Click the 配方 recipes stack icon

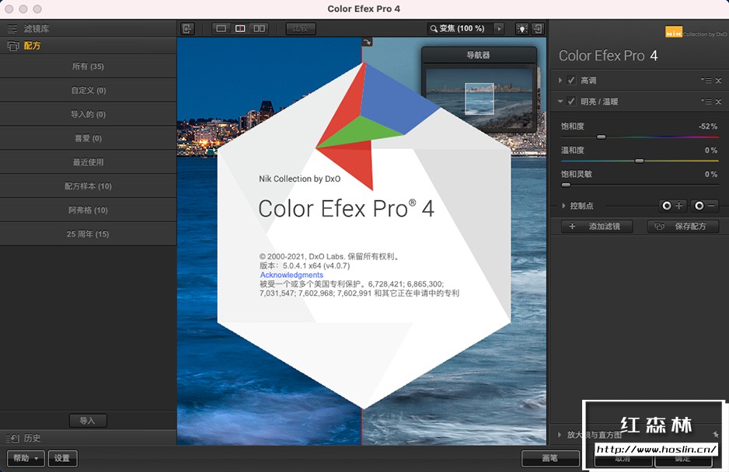13,46
